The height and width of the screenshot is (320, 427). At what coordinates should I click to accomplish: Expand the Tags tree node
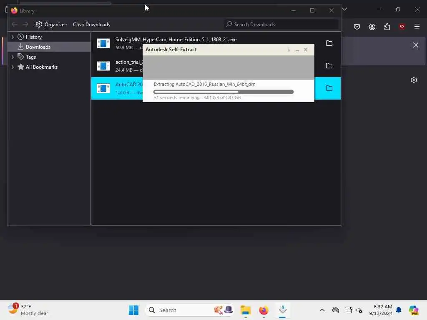coord(13,57)
